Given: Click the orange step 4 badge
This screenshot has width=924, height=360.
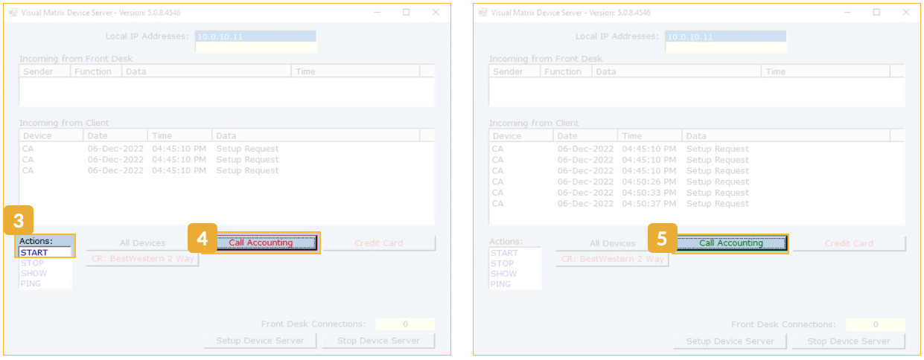Looking at the screenshot, I should click(202, 239).
